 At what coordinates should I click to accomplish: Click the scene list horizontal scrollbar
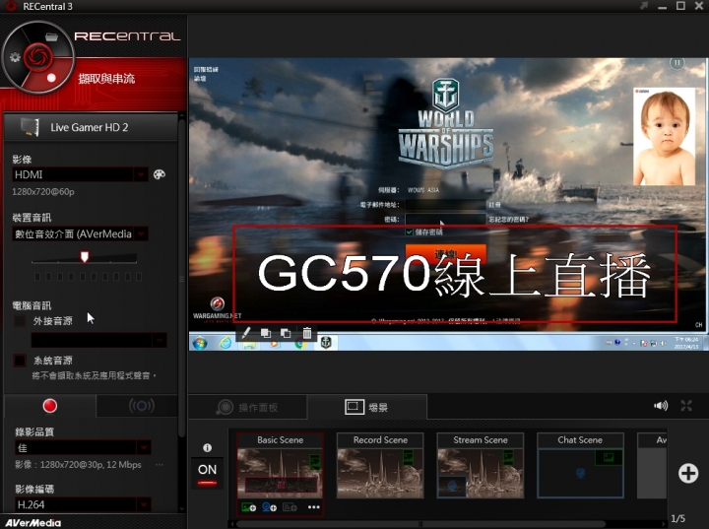(x=420, y=523)
